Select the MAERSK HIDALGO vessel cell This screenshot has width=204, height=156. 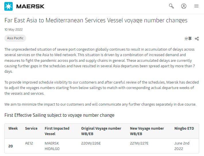coord(53,146)
